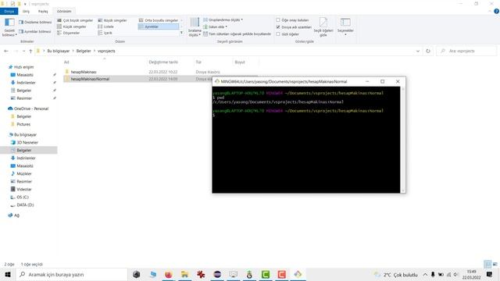The image size is (500, 281).
Task: Open the Dosya menu tab
Action: point(9,11)
